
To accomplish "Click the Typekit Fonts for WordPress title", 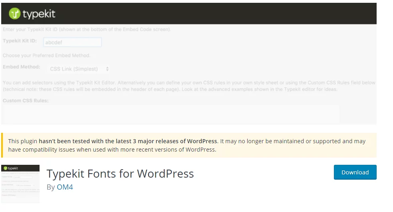I will (x=120, y=174).
